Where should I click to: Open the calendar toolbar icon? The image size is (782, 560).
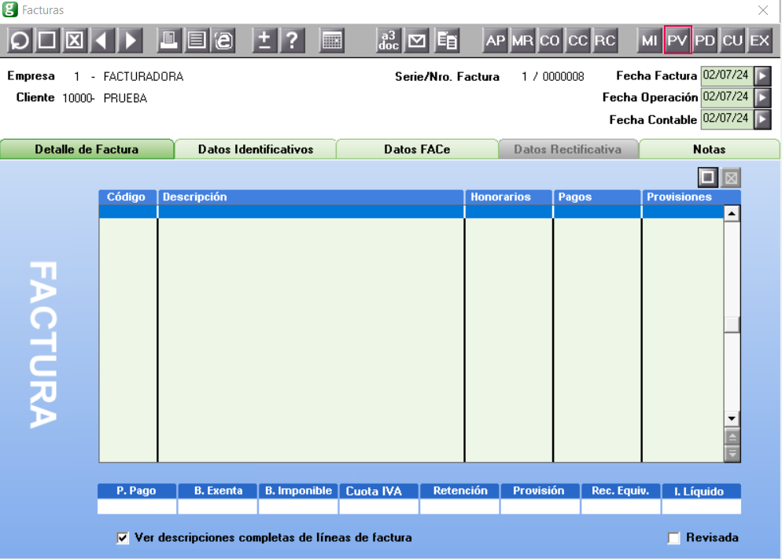332,40
